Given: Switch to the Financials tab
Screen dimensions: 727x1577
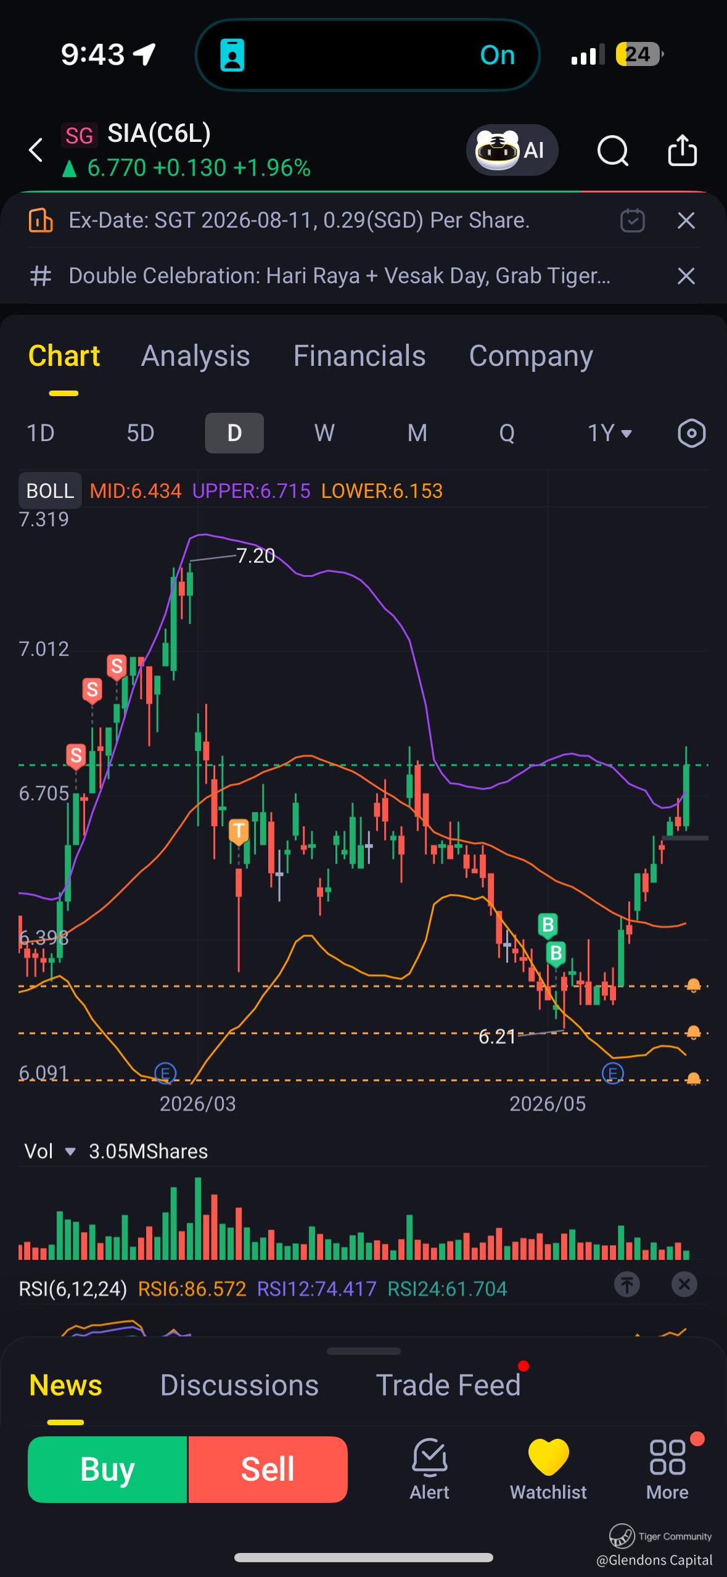Looking at the screenshot, I should (359, 356).
